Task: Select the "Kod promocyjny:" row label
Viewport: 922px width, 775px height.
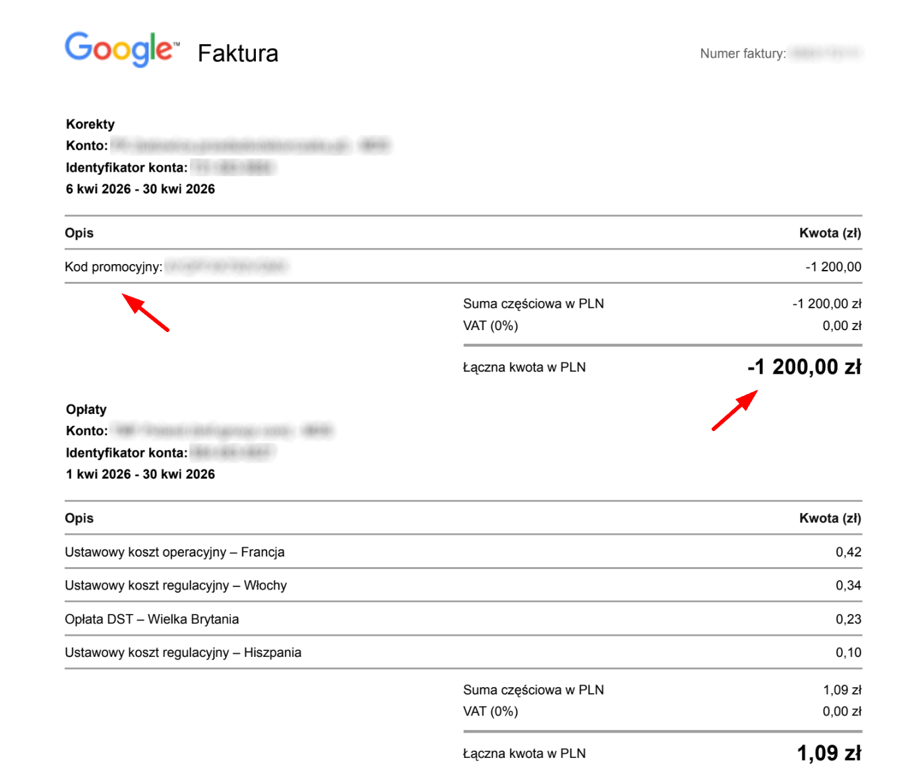Action: (x=113, y=267)
